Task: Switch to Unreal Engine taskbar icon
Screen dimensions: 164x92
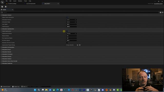Action: point(95,90)
